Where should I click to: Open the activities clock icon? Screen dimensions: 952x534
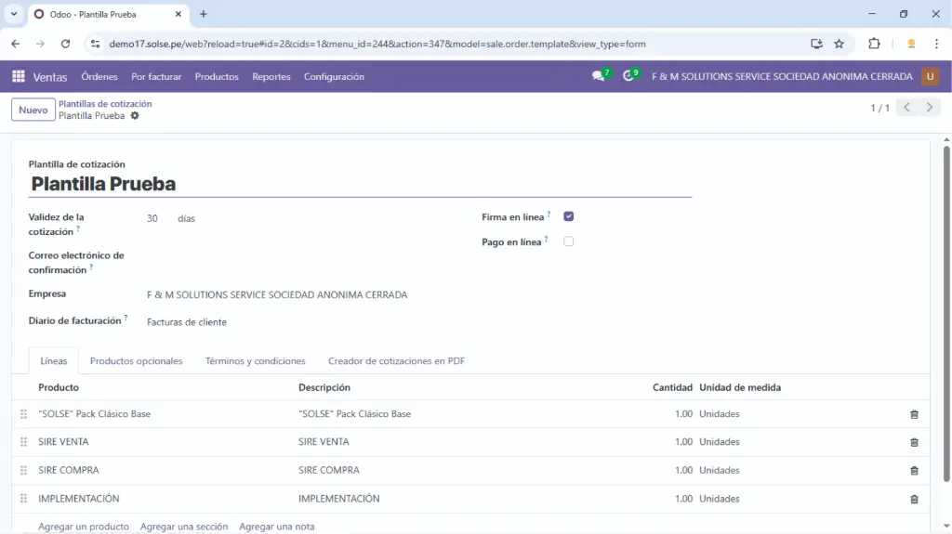tap(629, 76)
